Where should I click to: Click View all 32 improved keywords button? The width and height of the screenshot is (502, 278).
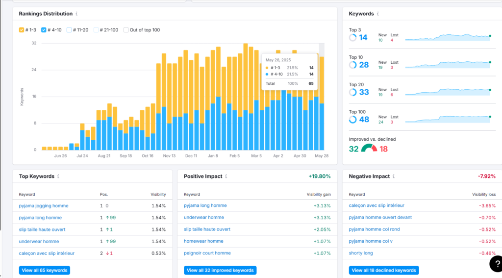[x=220, y=270]
